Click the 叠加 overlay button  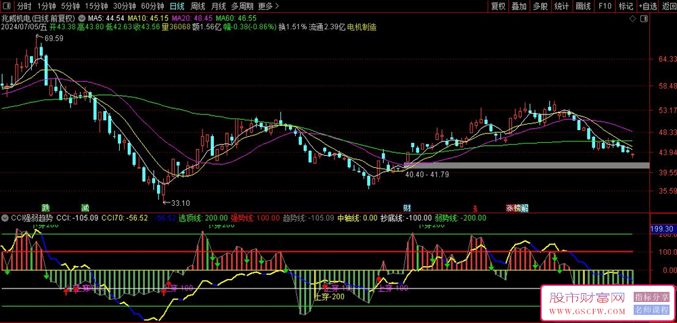[519, 6]
